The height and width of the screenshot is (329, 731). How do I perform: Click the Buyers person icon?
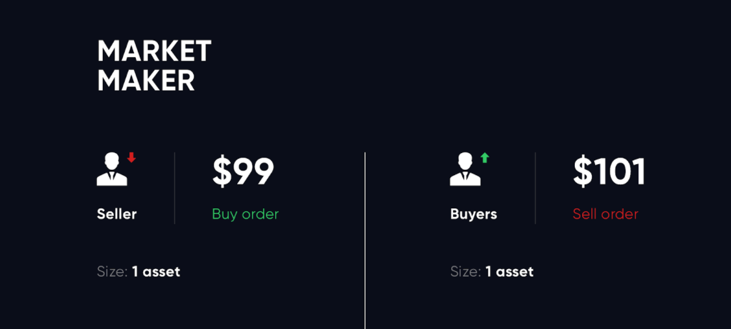[x=464, y=169]
